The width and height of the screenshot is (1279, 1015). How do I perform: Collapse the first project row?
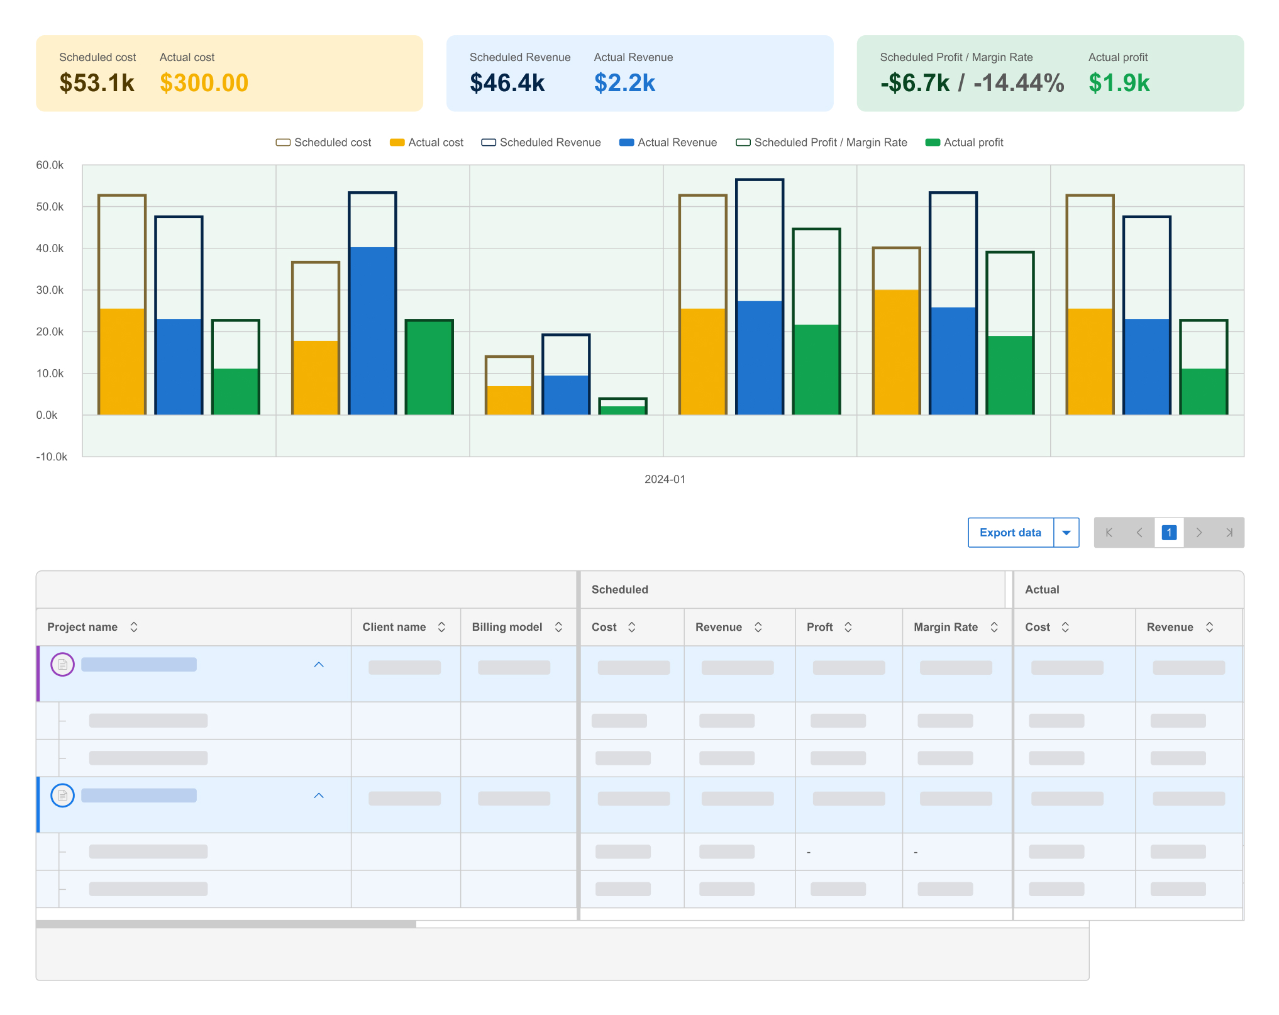319,665
